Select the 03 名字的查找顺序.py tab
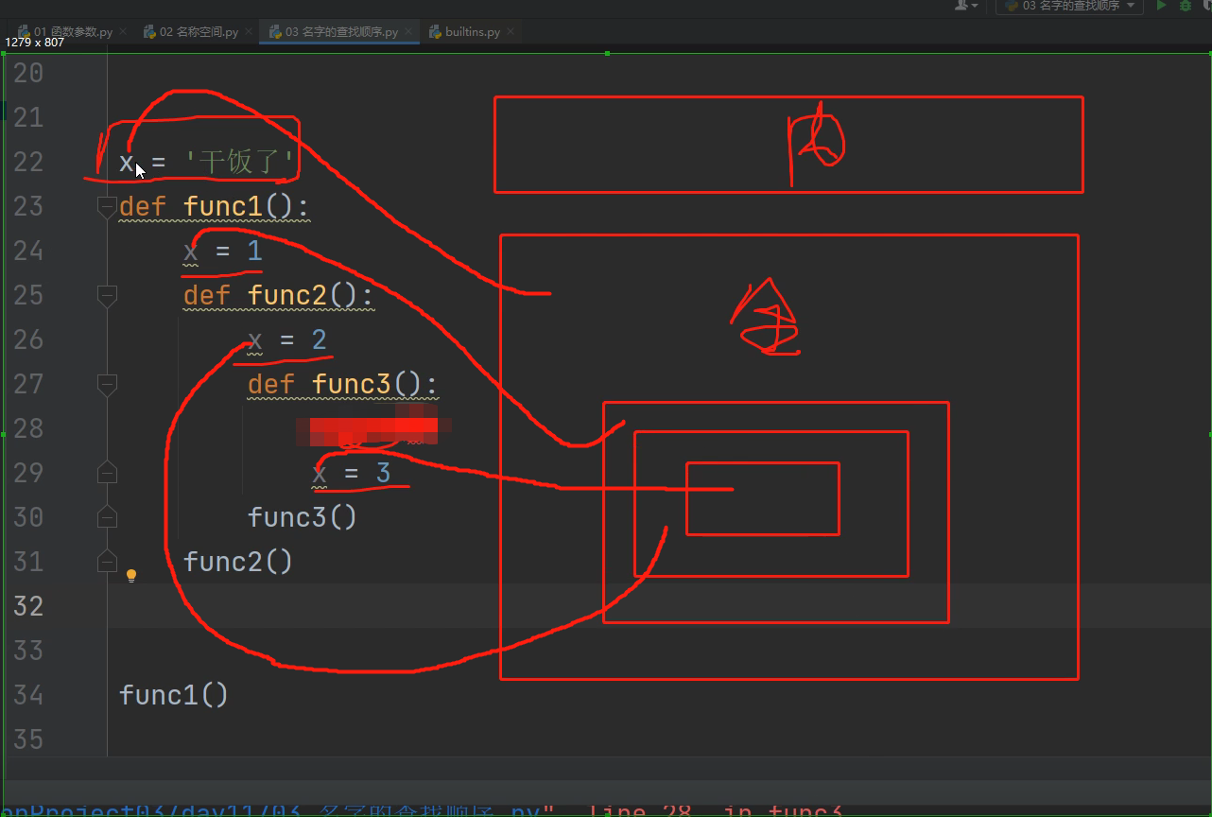The width and height of the screenshot is (1212, 817). [x=340, y=32]
